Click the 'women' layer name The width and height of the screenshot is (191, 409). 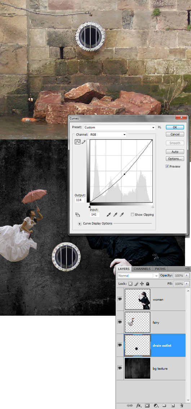coord(158,299)
